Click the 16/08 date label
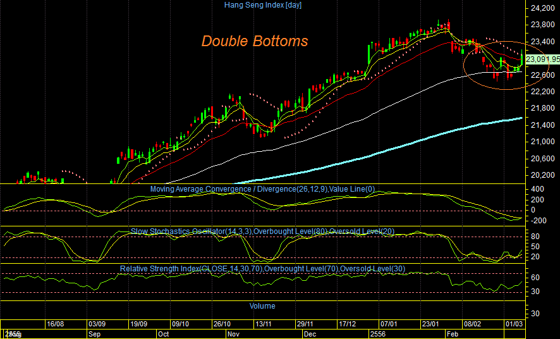The image size is (560, 339). (56, 324)
